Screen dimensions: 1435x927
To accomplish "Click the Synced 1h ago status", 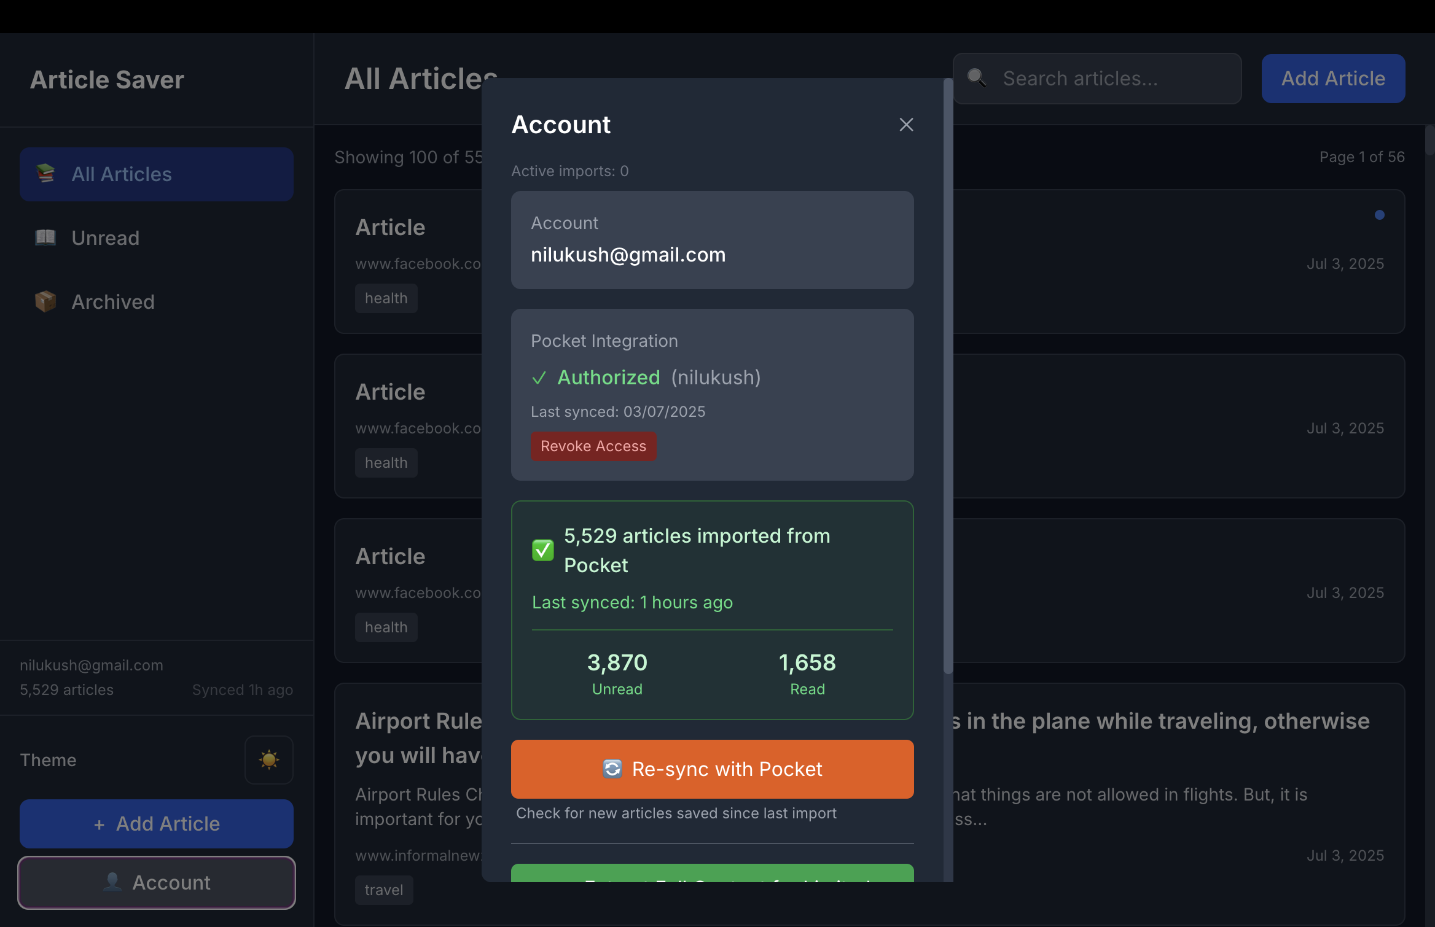I will pyautogui.click(x=243, y=690).
